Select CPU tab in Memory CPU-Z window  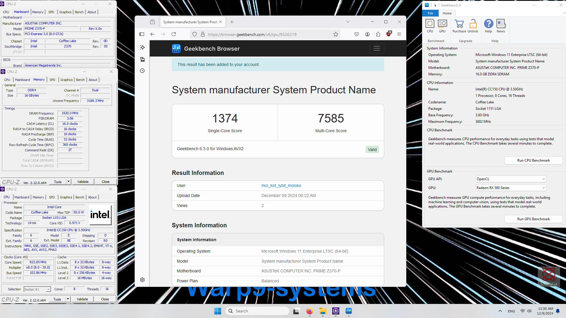pyautogui.click(x=7, y=80)
